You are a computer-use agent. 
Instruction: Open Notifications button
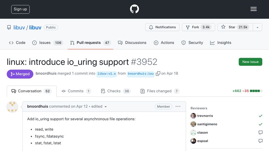(x=162, y=27)
